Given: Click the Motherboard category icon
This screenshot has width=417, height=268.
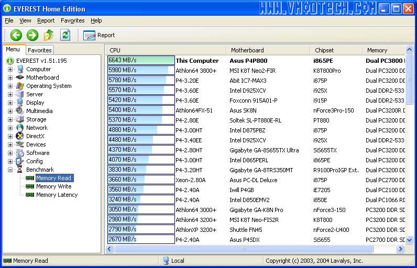Looking at the screenshot, I should (x=20, y=77).
